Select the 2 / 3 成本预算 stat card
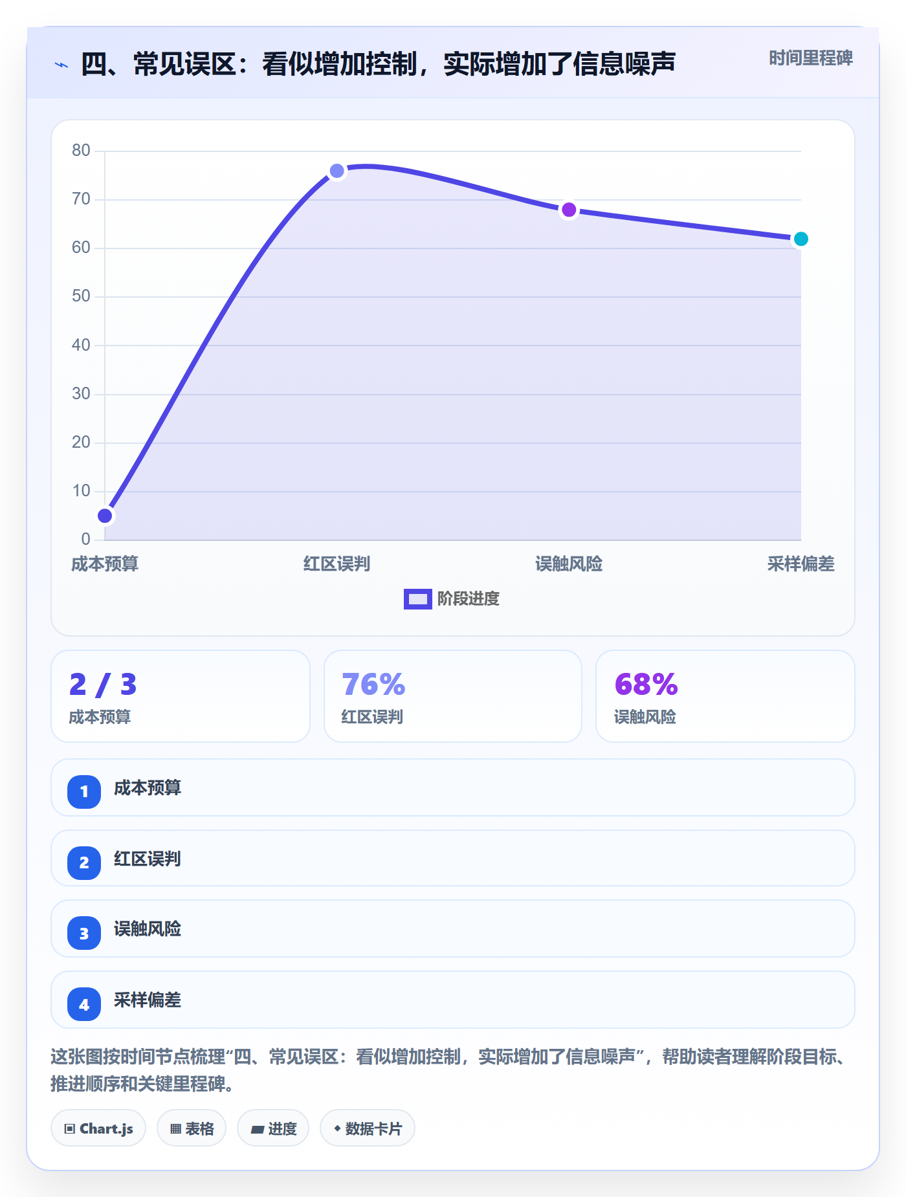 point(181,696)
